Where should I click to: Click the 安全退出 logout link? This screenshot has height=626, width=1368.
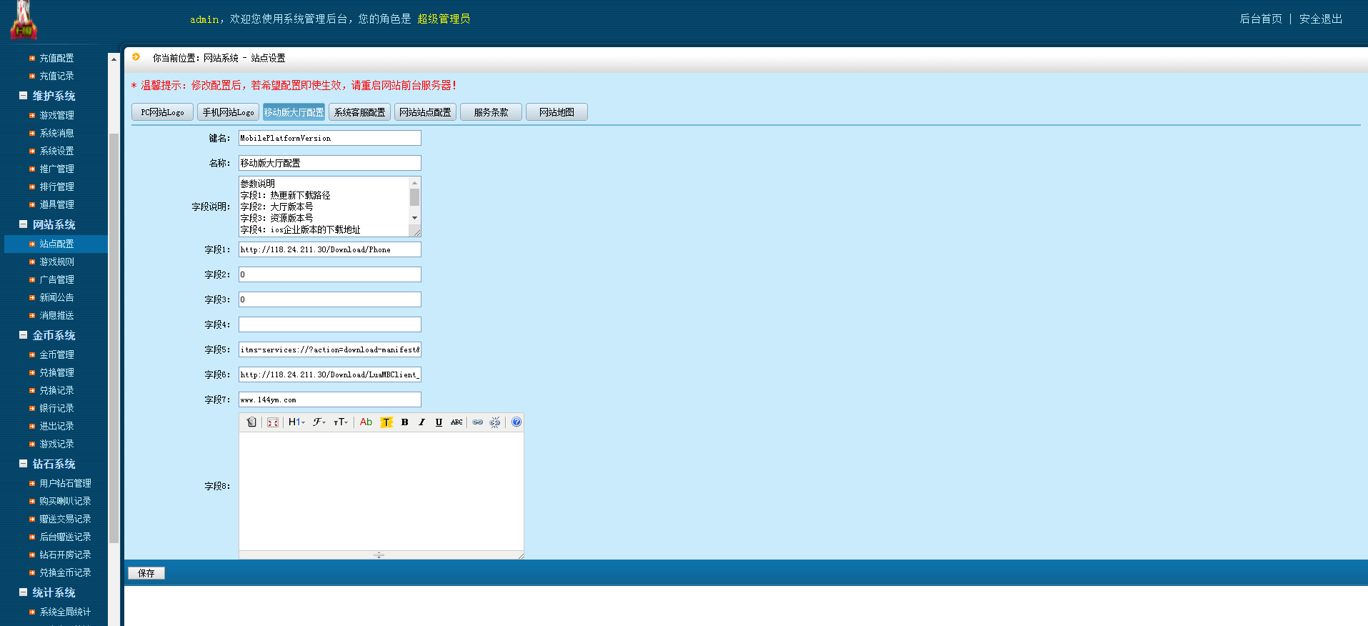pyautogui.click(x=1320, y=19)
